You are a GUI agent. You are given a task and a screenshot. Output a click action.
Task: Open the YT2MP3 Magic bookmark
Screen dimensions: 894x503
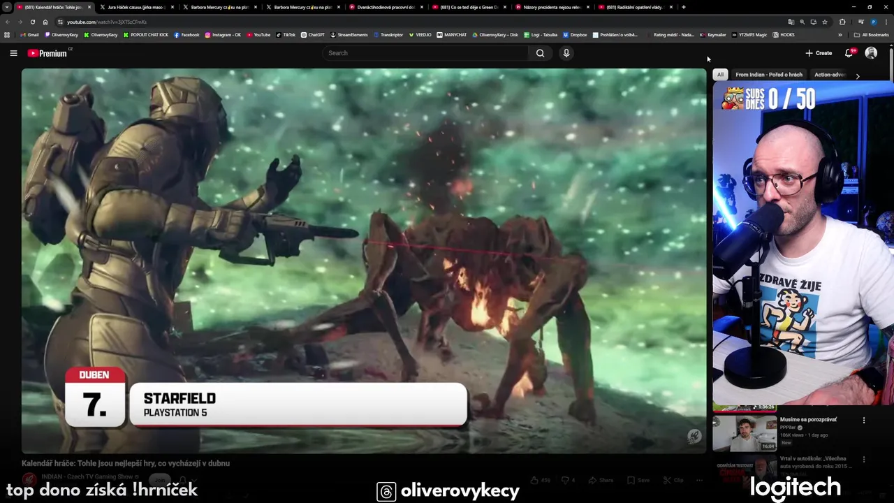tap(749, 35)
